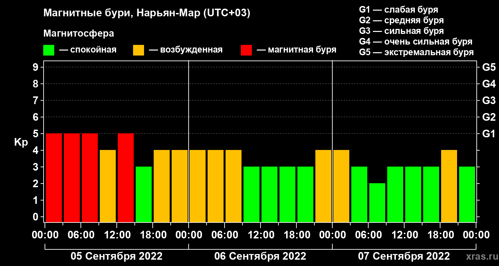The image size is (499, 266).
Task: Click the yellow 00:00–03:00 bar on 06 Сентября
Action: pyautogui.click(x=198, y=186)
